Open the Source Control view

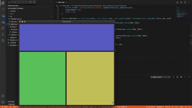(3, 16)
